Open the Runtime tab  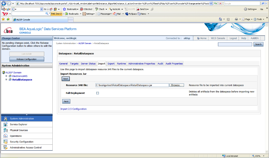pyautogui.click(x=121, y=63)
